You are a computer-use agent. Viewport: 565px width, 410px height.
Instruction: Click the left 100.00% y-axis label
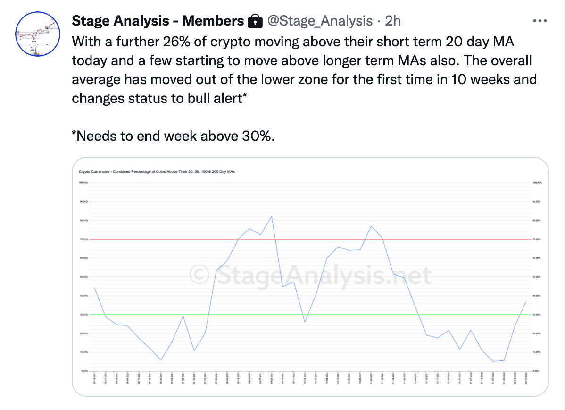83,183
